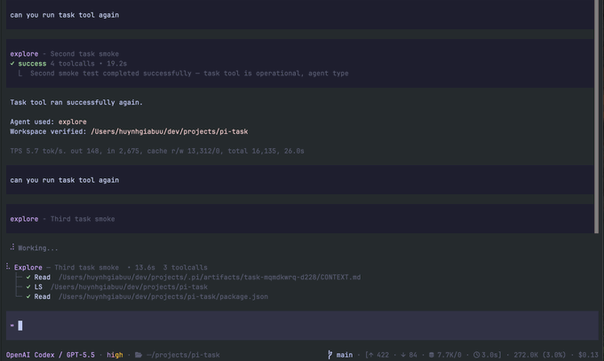Click the Workspace verified path

(x=170, y=131)
